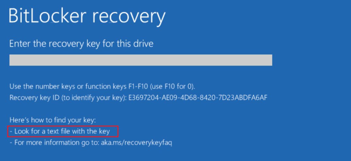Image resolution: width=351 pixels, height=161 pixels.
Task: Click the dash bullet before "For more information"
Action: [11, 142]
